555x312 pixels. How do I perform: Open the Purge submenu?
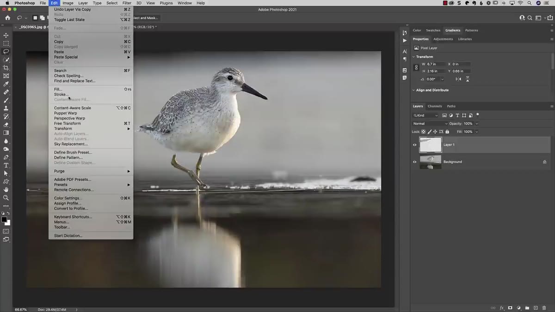[91, 171]
